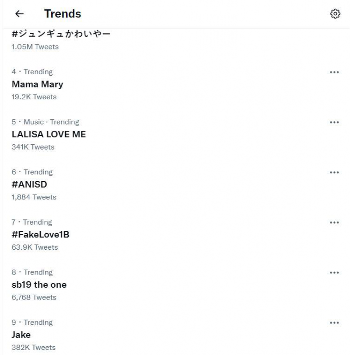Open more options for Jake trend

tap(335, 323)
